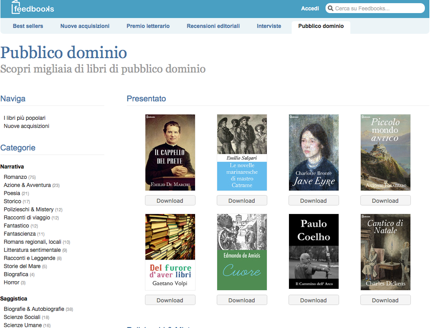Download Cuore by Edmondo de Amicis
433x328 pixels.
(x=242, y=300)
